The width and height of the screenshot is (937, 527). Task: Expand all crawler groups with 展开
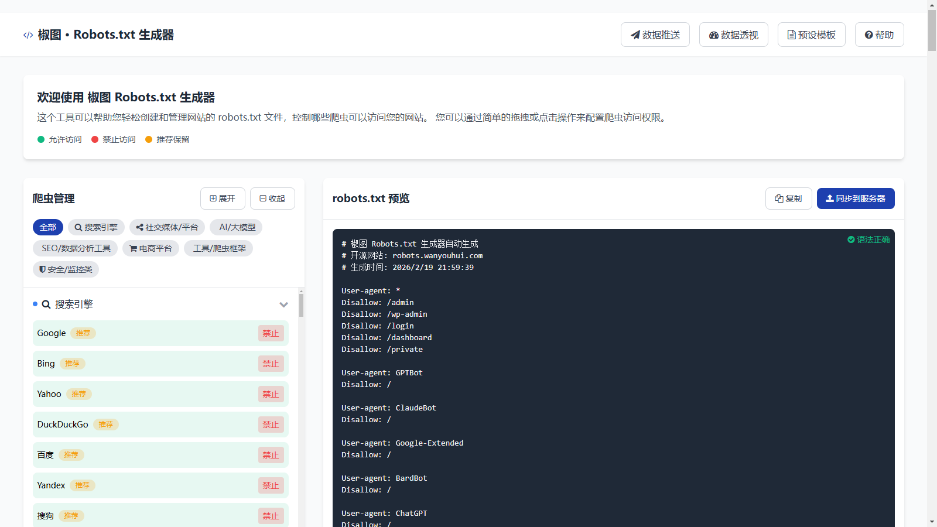(223, 199)
